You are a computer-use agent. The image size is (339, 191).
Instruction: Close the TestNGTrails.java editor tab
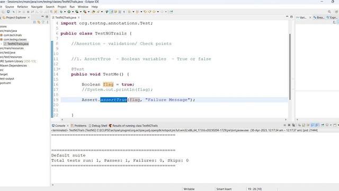79,18
